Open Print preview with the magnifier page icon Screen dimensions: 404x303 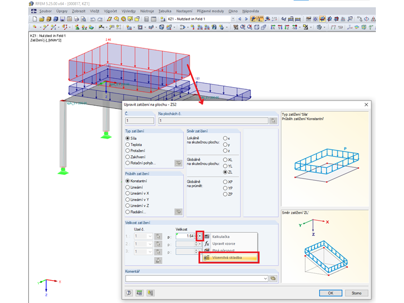pos(83,19)
